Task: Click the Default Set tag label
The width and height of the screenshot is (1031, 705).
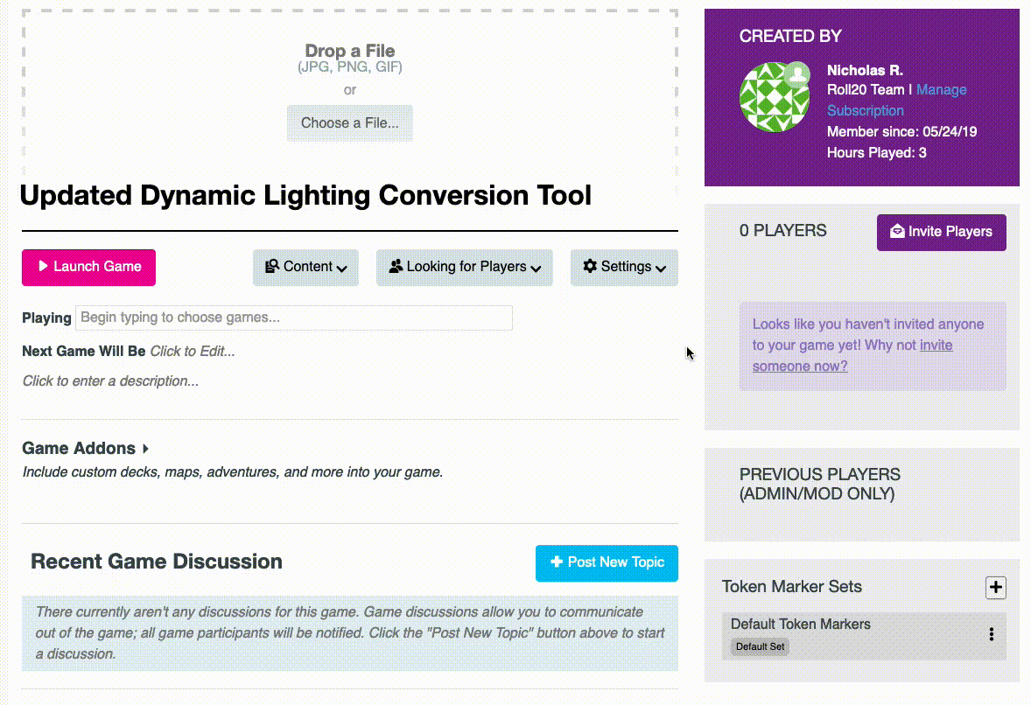Action: coord(760,647)
